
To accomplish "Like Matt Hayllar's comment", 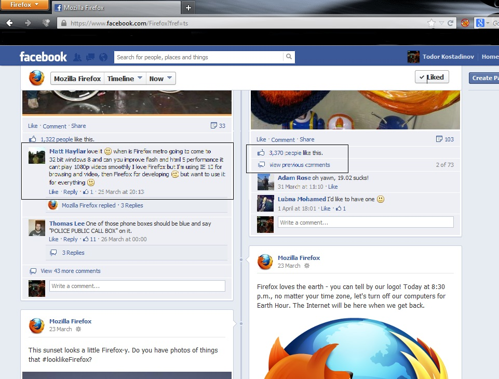I will [x=53, y=192].
